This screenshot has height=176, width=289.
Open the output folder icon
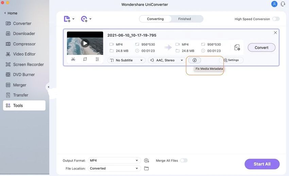tap(146, 168)
